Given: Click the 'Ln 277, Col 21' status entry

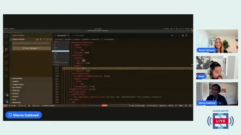Looking at the screenshot, I should pos(152,106).
